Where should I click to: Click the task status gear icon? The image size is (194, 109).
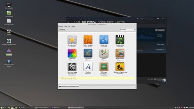click(x=60, y=86)
